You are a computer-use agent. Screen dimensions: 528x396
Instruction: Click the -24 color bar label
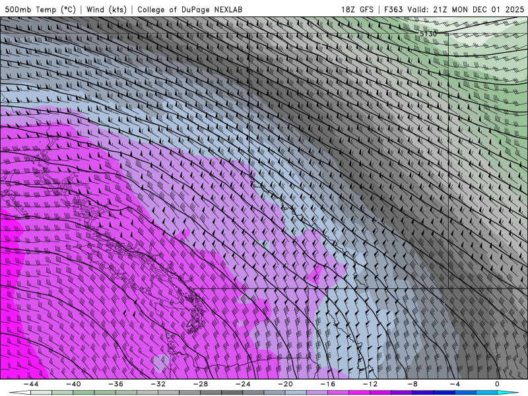(x=243, y=384)
